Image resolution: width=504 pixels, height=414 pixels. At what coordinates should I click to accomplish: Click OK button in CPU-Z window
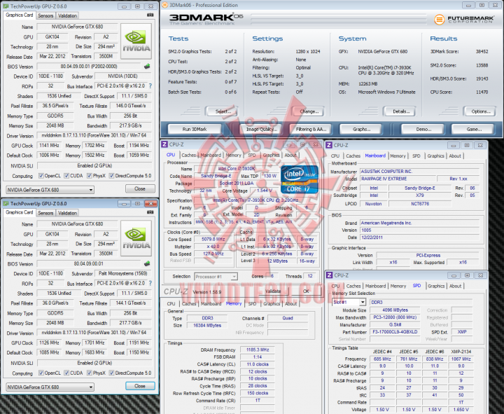[306, 291]
